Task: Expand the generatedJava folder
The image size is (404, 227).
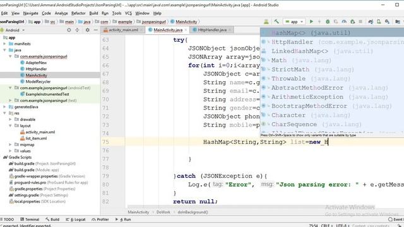Action: click(x=4, y=107)
